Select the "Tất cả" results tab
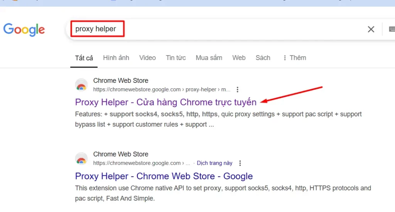The image size is (395, 212). point(84,58)
